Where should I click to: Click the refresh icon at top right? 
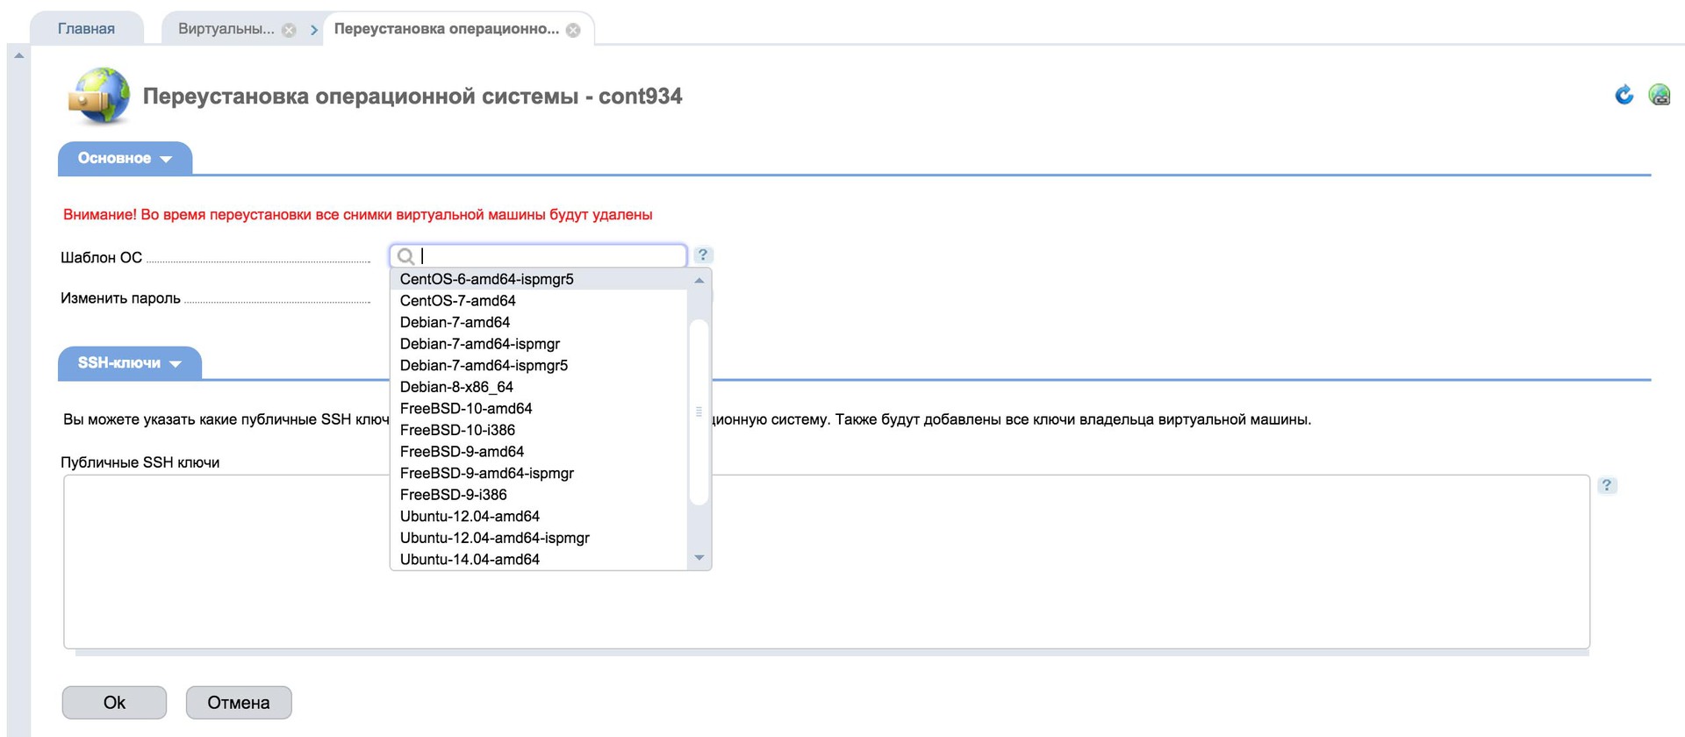pyautogui.click(x=1624, y=95)
